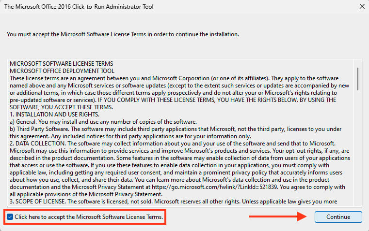Click the go.microsoft.com privacy statement URL text
Screen dimensions: 369x231
[214, 187]
